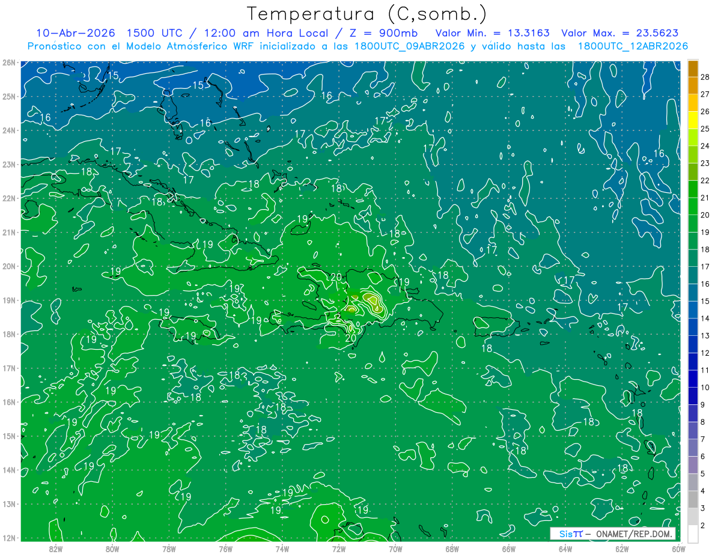The image size is (721, 557).
Task: Click the 12N latitude axis label
Action: point(8,538)
